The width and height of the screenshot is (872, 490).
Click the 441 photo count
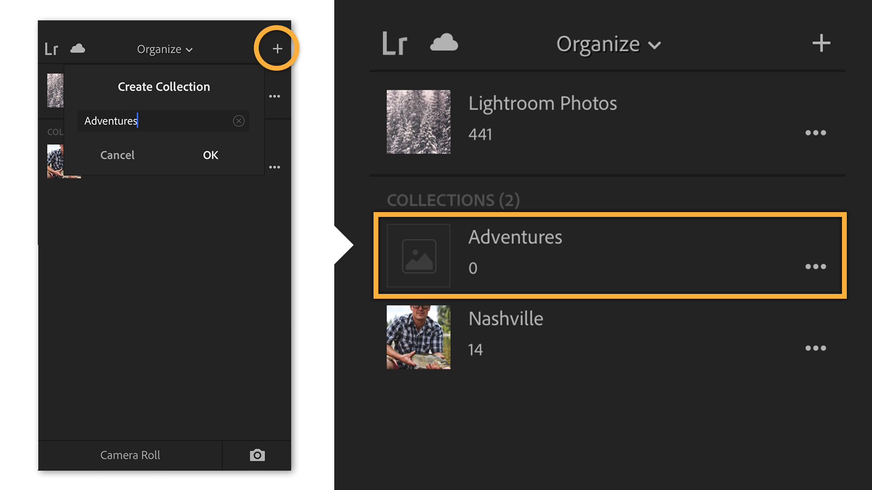pyautogui.click(x=480, y=134)
